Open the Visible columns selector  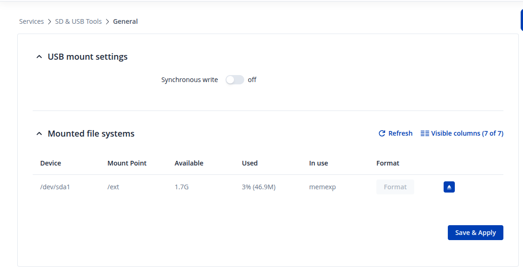462,133
